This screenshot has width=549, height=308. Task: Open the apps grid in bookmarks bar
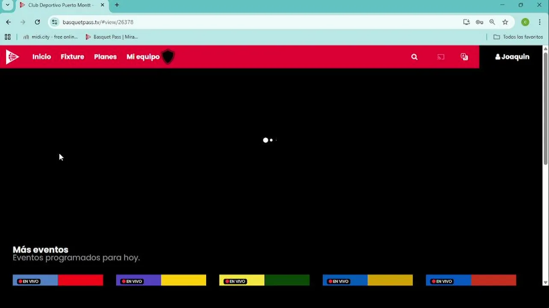[x=8, y=37]
